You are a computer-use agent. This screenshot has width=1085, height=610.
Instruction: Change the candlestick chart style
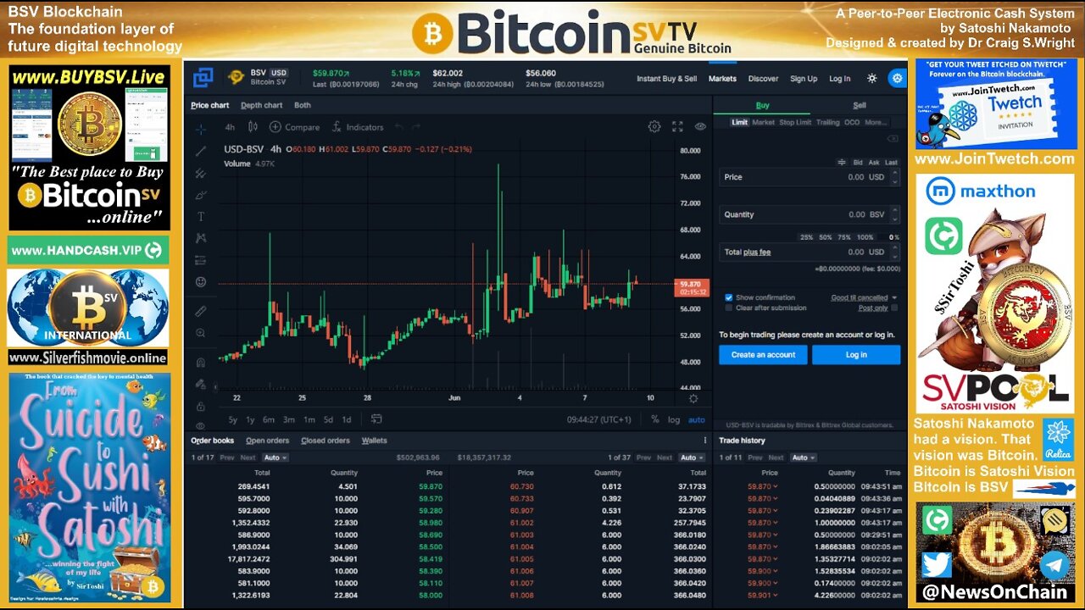(253, 127)
